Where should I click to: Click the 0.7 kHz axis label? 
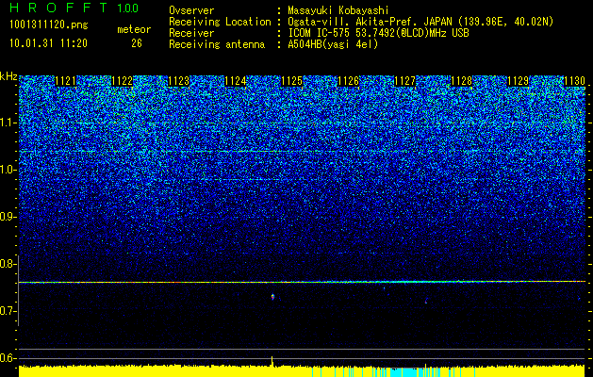click(7, 311)
